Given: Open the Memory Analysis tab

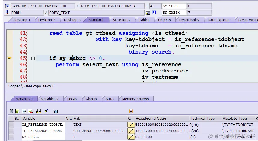Looking at the screenshot, I should coord(135,99).
